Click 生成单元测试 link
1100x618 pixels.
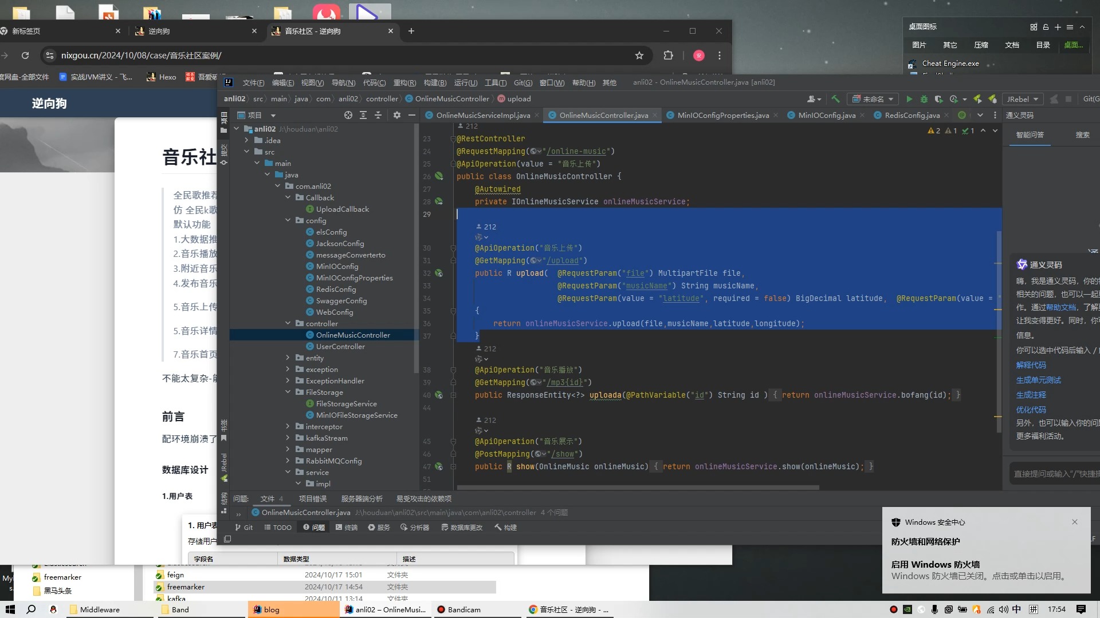(1038, 380)
